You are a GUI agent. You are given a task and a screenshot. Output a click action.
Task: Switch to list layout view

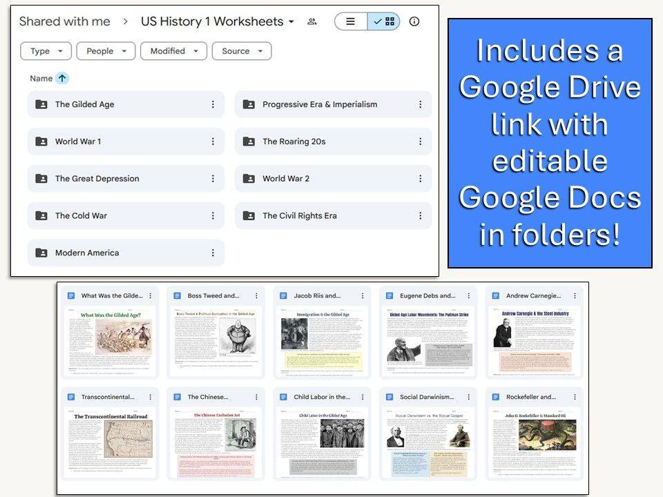click(x=351, y=21)
